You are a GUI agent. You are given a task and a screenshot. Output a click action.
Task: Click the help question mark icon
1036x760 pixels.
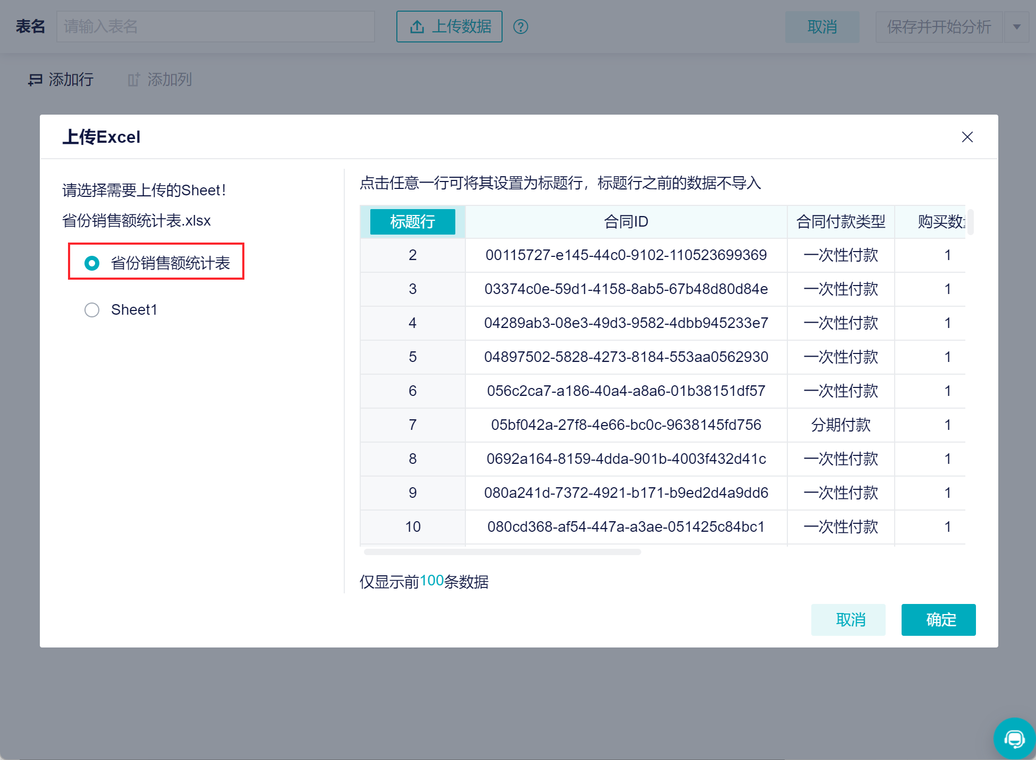click(x=521, y=27)
